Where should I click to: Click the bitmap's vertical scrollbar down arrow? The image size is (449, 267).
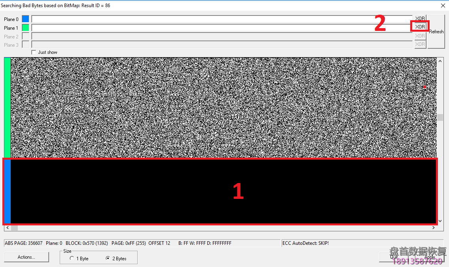click(x=440, y=221)
